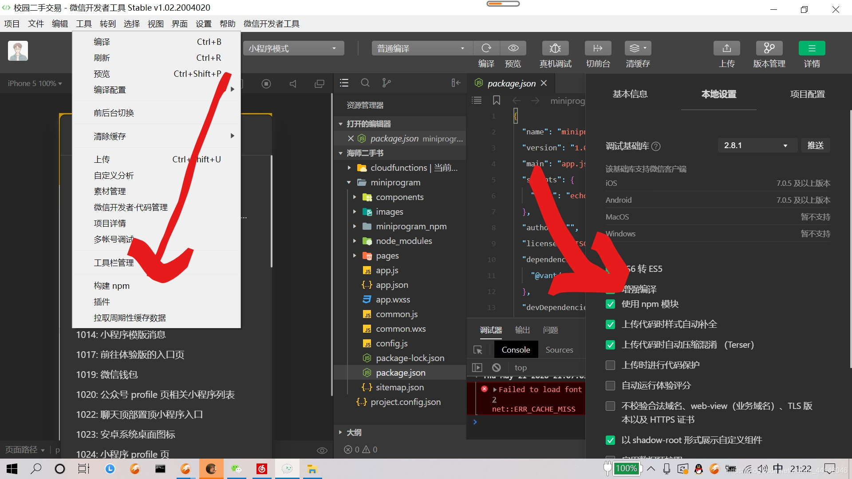Open the 调试基础库 2.8.1 version dropdown
852x479 pixels.
tap(757, 145)
